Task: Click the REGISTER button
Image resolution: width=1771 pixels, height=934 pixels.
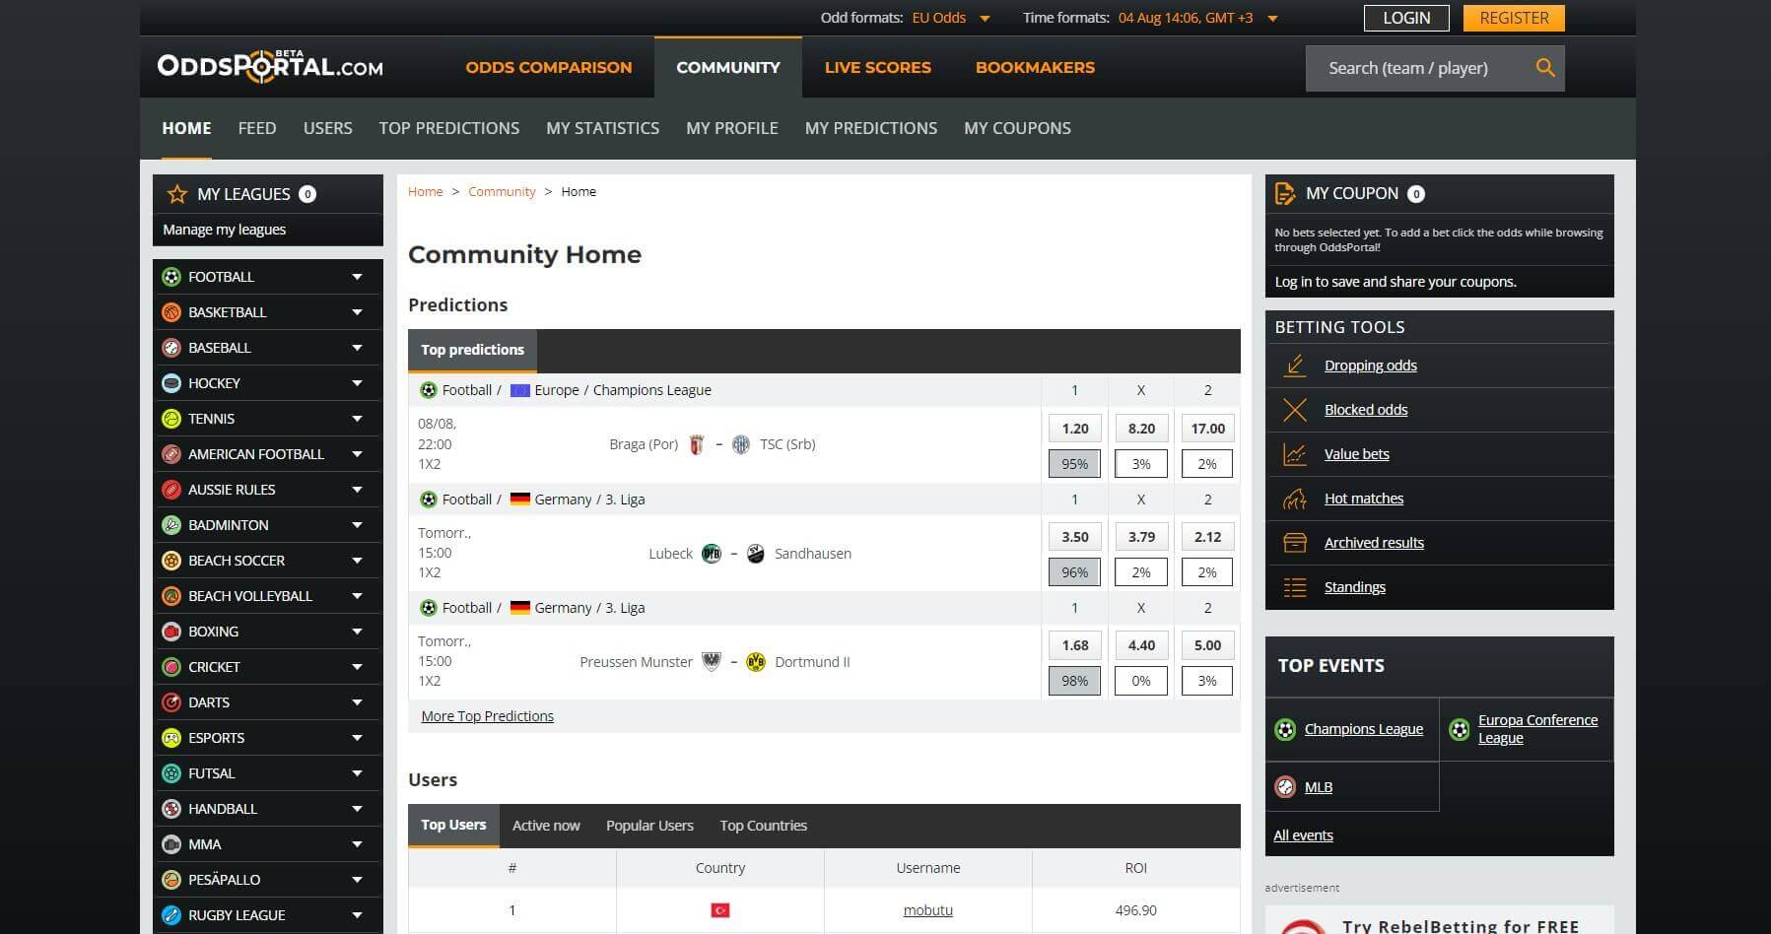Action: (1513, 17)
